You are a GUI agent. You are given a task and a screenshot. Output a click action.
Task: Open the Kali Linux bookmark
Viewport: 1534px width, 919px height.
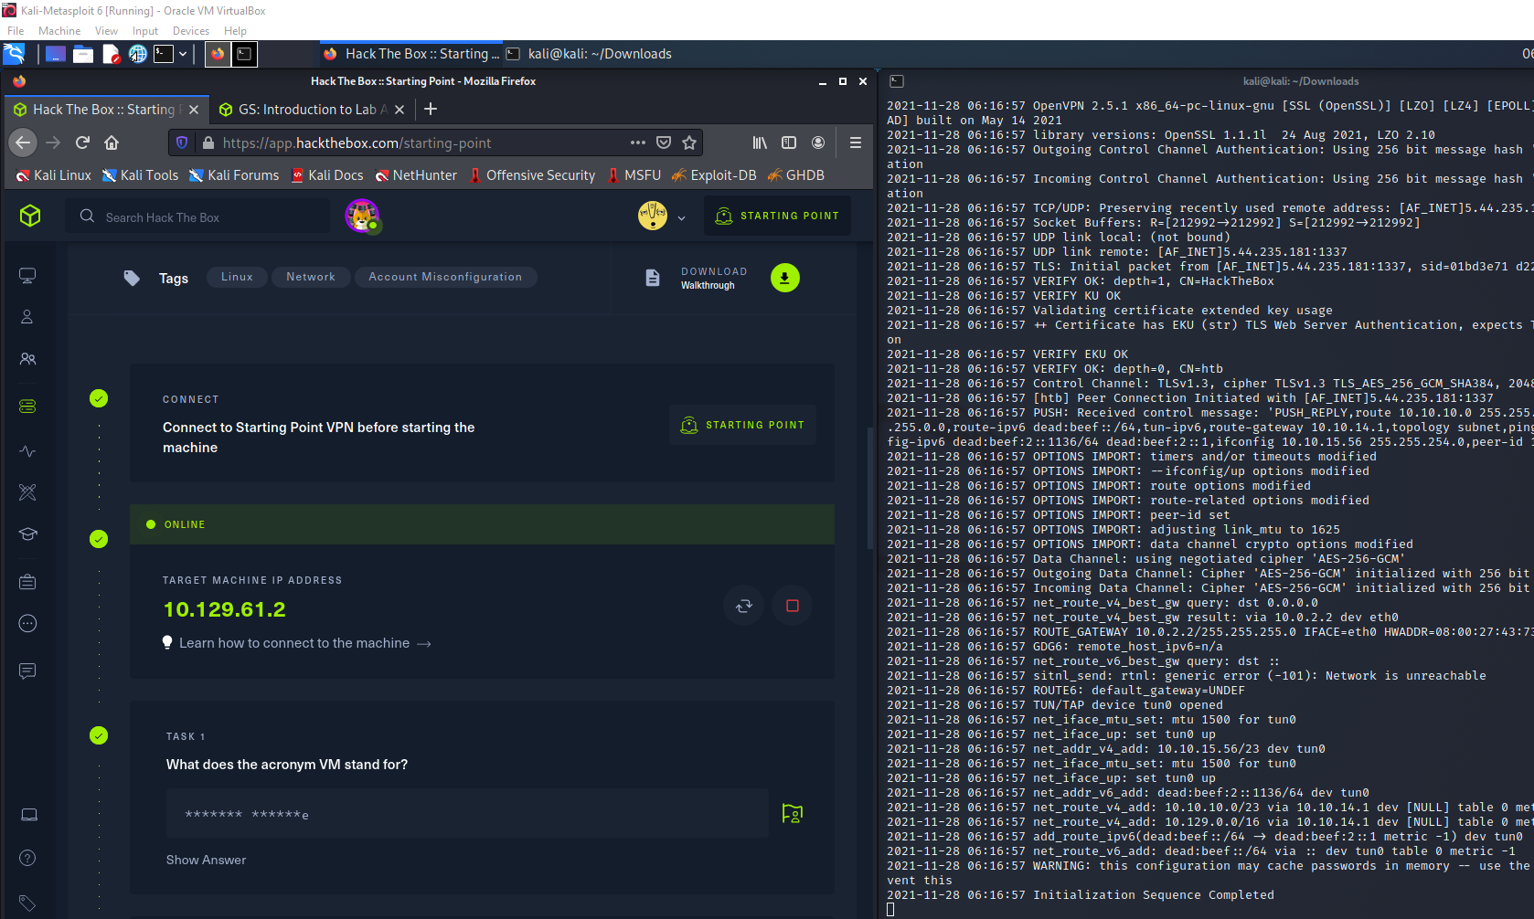(54, 175)
